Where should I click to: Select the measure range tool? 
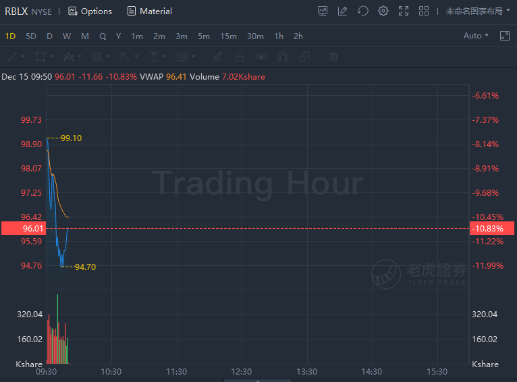click(154, 57)
